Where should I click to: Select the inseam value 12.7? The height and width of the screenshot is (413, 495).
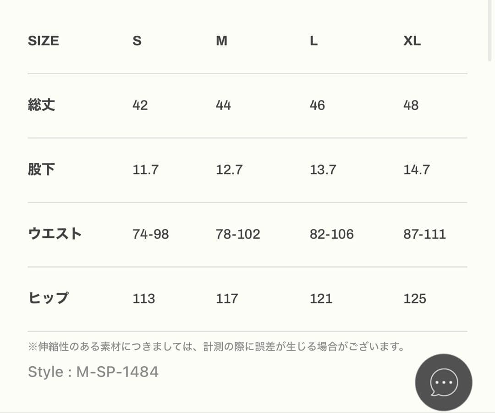[230, 169]
